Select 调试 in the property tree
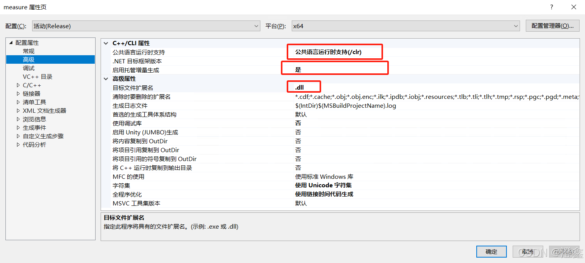Image resolution: width=585 pixels, height=263 pixels. [x=29, y=68]
